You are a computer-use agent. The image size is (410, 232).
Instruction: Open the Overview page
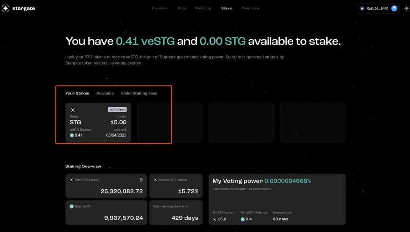tap(251, 8)
